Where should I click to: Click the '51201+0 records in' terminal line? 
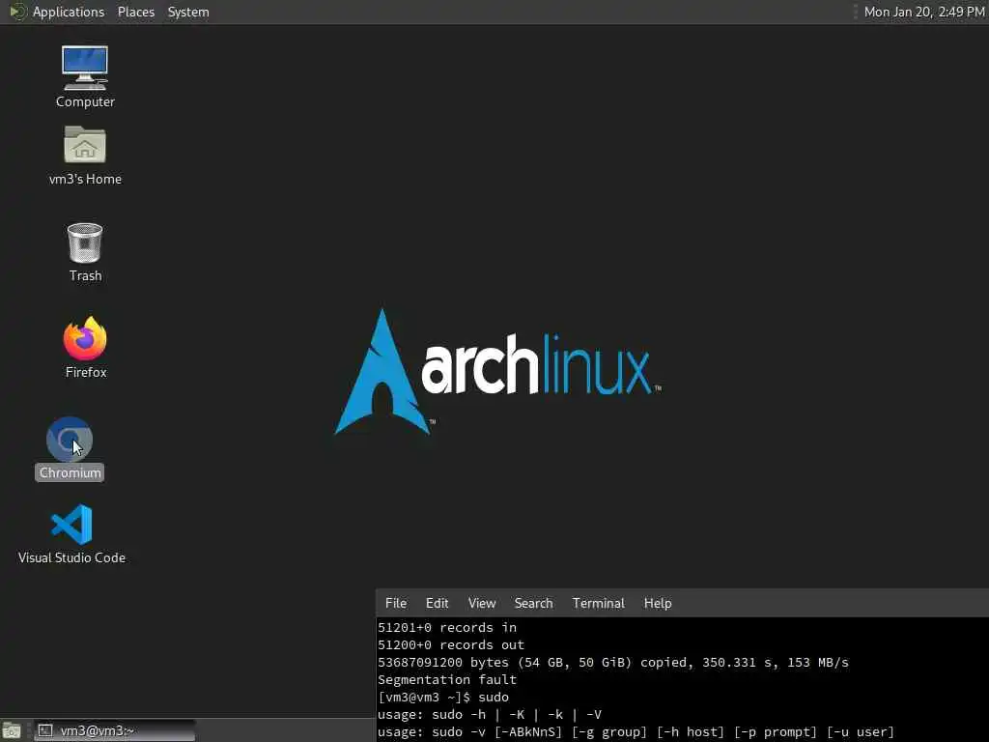(x=447, y=627)
